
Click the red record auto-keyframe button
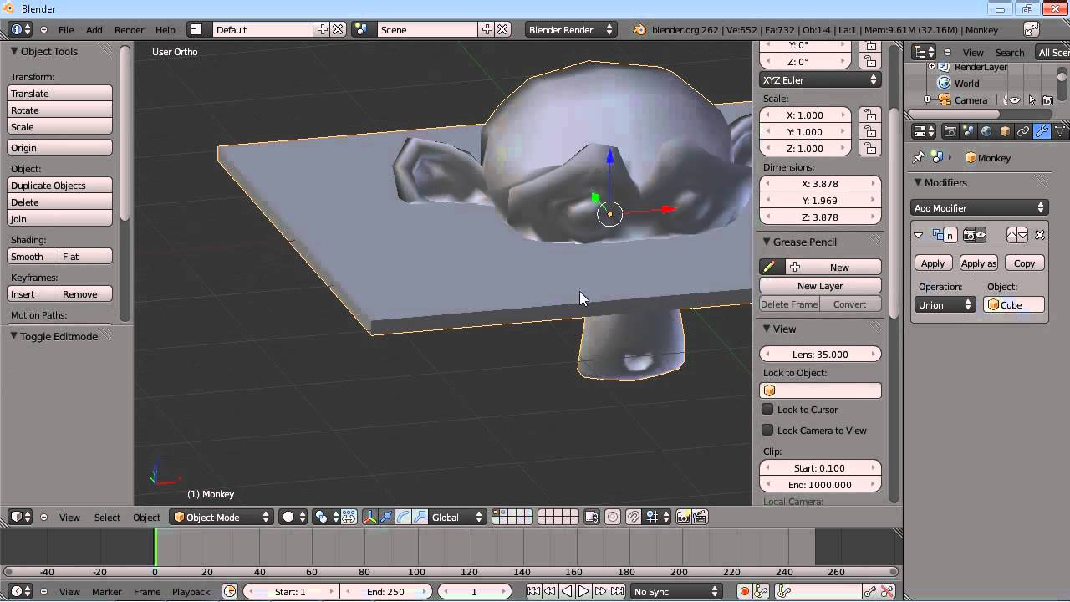[x=744, y=592]
